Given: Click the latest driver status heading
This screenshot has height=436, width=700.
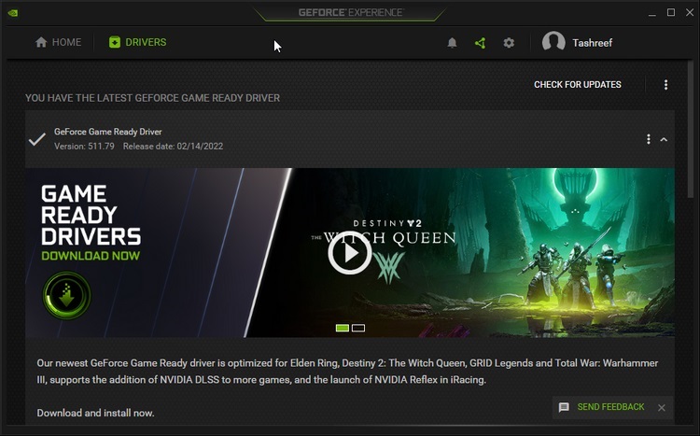Looking at the screenshot, I should 152,98.
